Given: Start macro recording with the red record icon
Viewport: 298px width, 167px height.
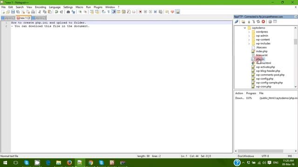Looking at the screenshot, I should pos(140,12).
